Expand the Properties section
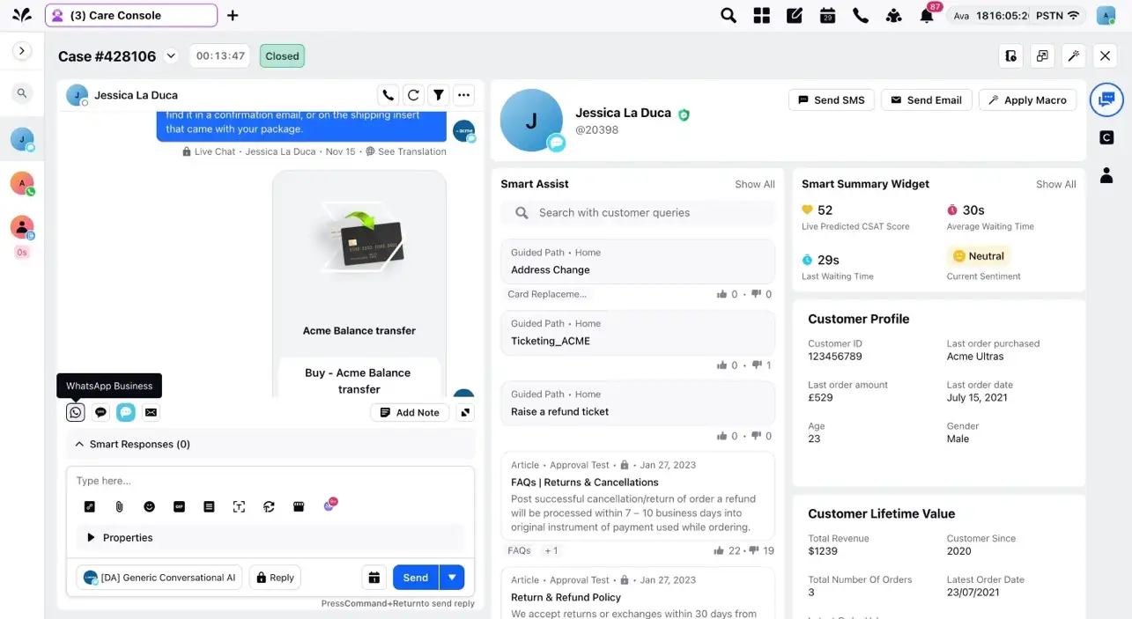1132x619 pixels. pyautogui.click(x=91, y=537)
